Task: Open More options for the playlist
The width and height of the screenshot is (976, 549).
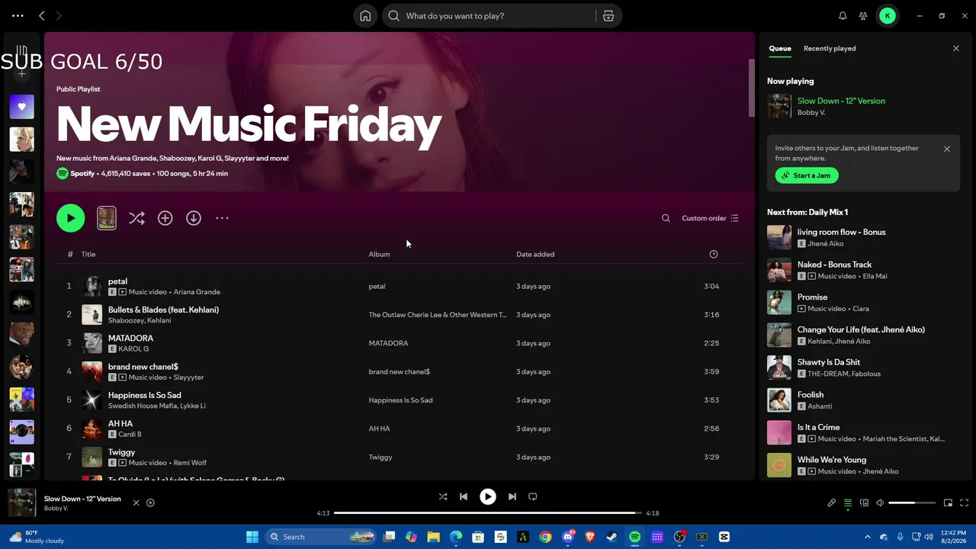Action: point(222,218)
